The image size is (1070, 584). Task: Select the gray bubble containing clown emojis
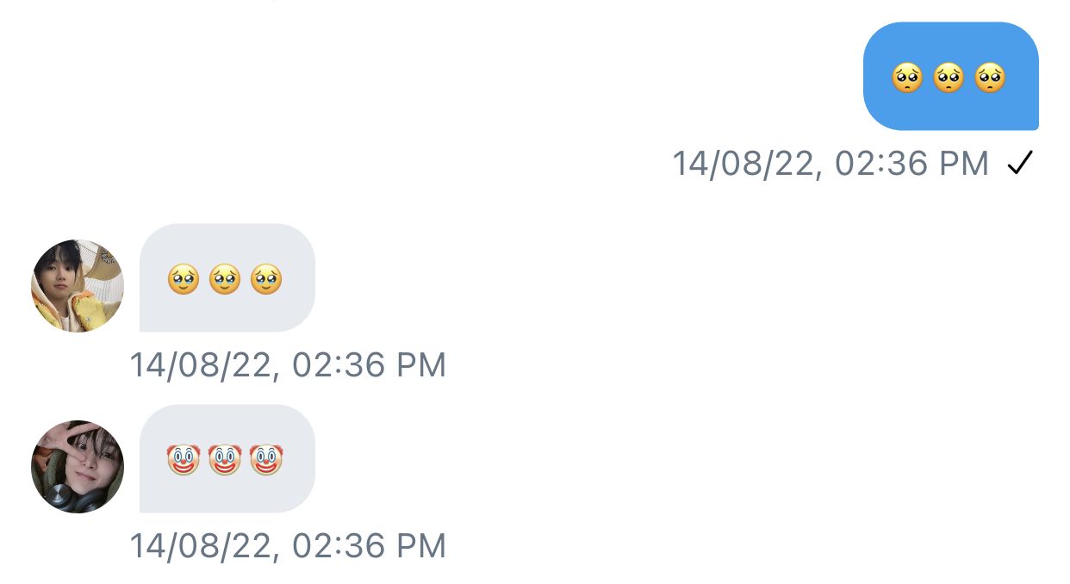click(227, 459)
